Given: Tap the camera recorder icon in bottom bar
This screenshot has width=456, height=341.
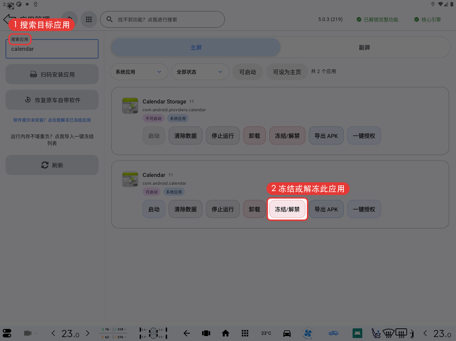Looking at the screenshot, I should pyautogui.click(x=28, y=333).
